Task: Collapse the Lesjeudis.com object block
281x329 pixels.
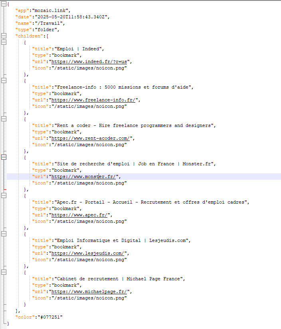Action: [x=4, y=234]
